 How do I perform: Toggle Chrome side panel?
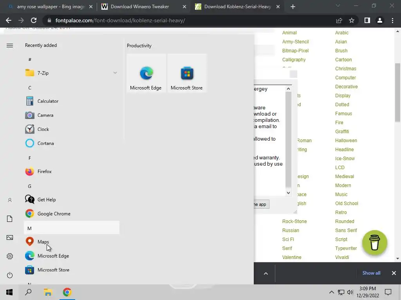coord(367,20)
